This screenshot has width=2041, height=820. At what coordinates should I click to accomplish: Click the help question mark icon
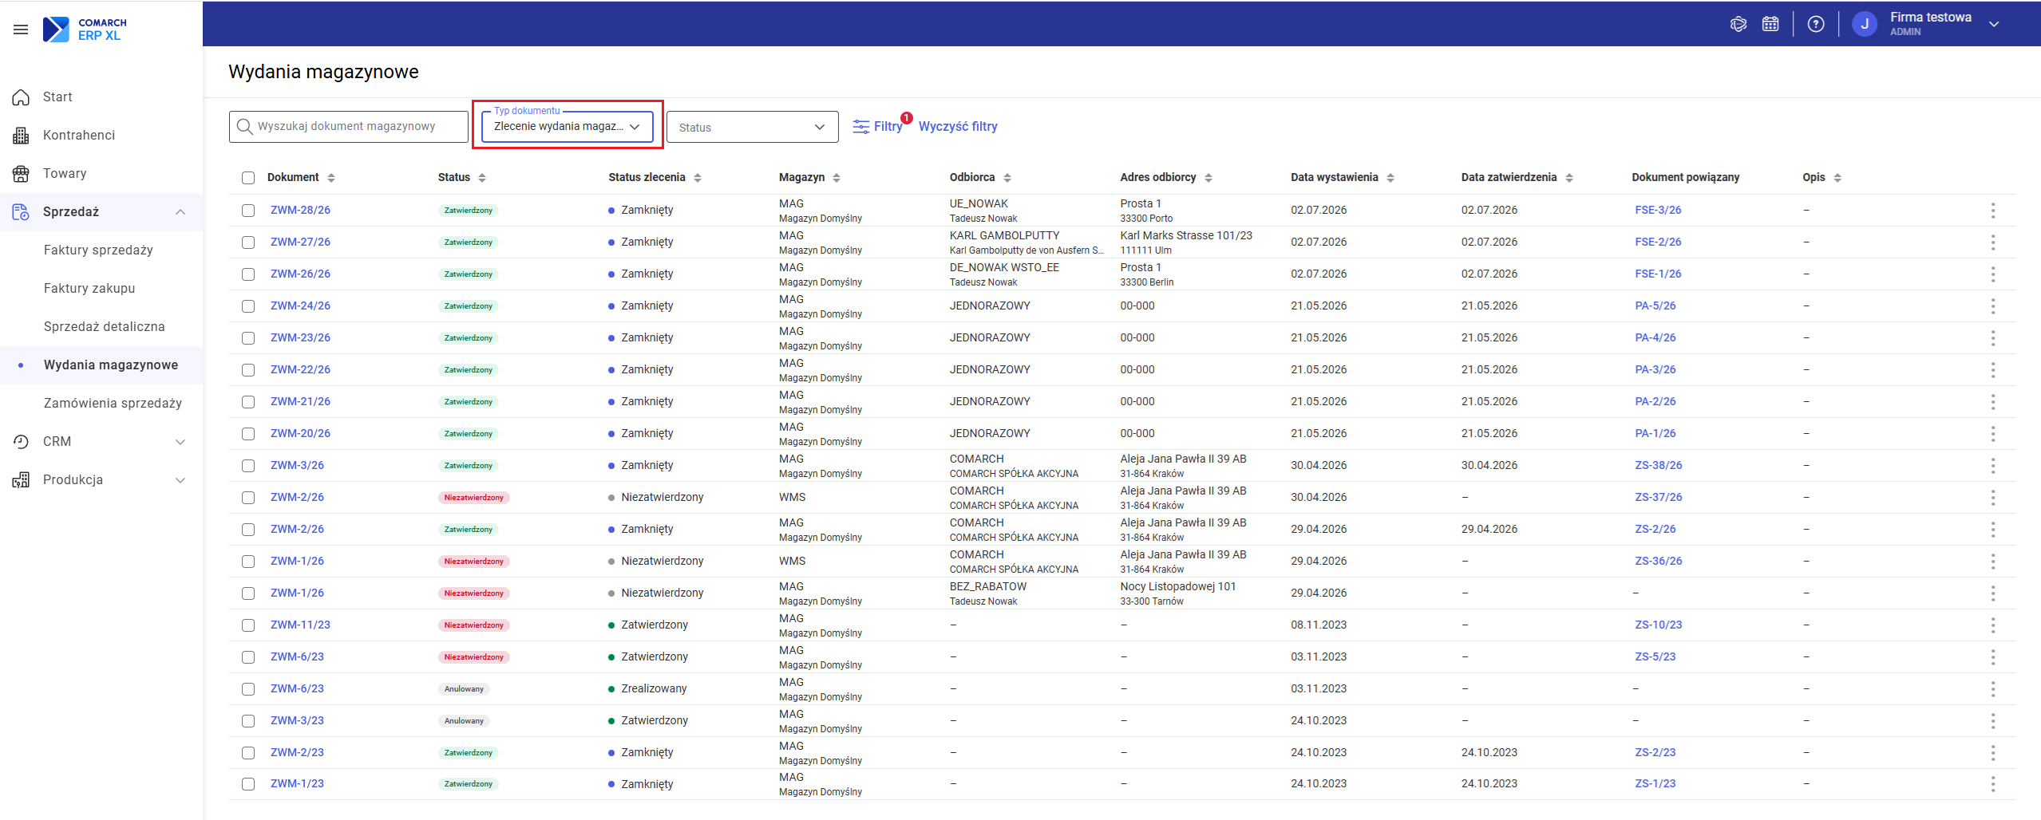click(1816, 24)
